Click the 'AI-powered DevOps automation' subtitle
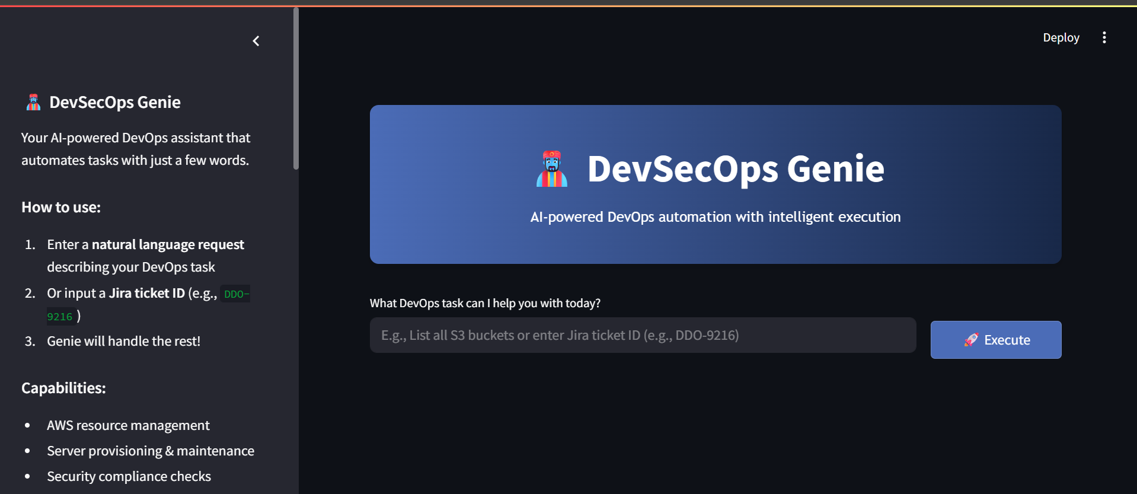This screenshot has width=1137, height=494. pyautogui.click(x=716, y=217)
